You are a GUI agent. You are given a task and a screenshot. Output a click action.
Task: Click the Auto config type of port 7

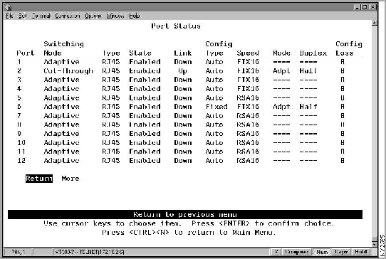click(x=214, y=115)
